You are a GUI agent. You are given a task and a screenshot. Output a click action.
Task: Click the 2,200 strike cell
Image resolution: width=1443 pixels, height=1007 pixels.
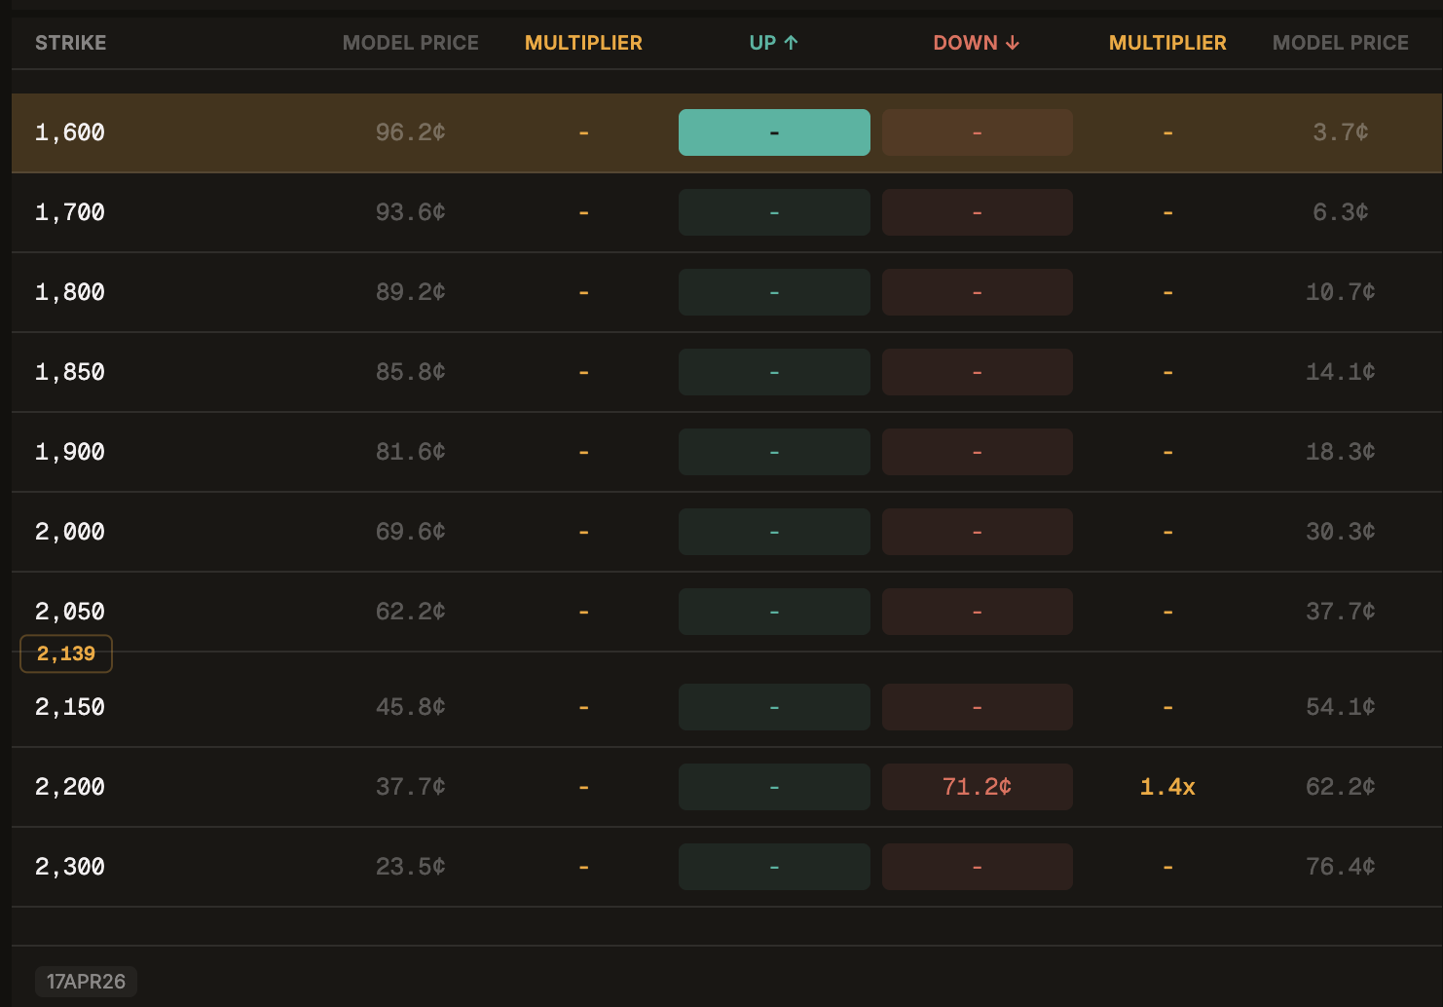[x=70, y=787]
